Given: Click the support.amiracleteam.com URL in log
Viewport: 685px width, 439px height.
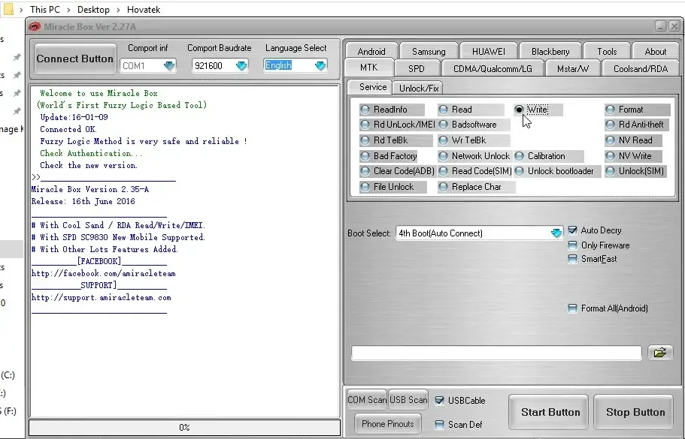Looking at the screenshot, I should point(102,298).
